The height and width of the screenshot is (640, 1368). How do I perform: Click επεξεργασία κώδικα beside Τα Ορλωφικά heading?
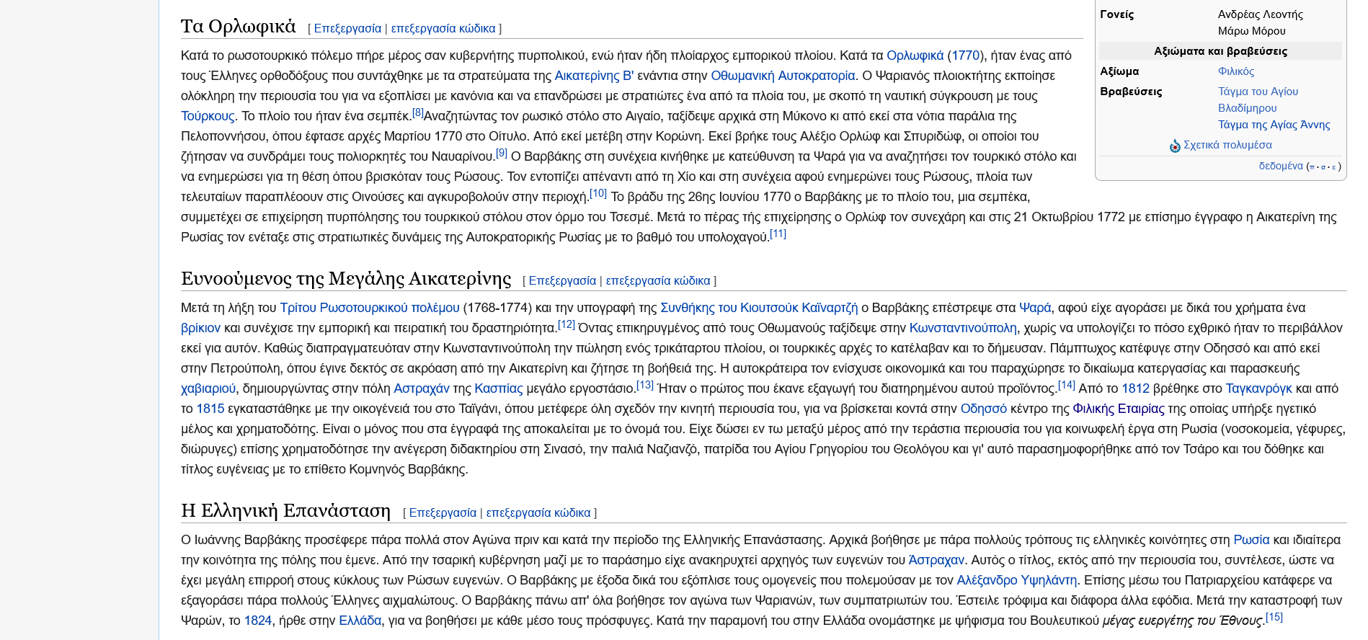[443, 28]
